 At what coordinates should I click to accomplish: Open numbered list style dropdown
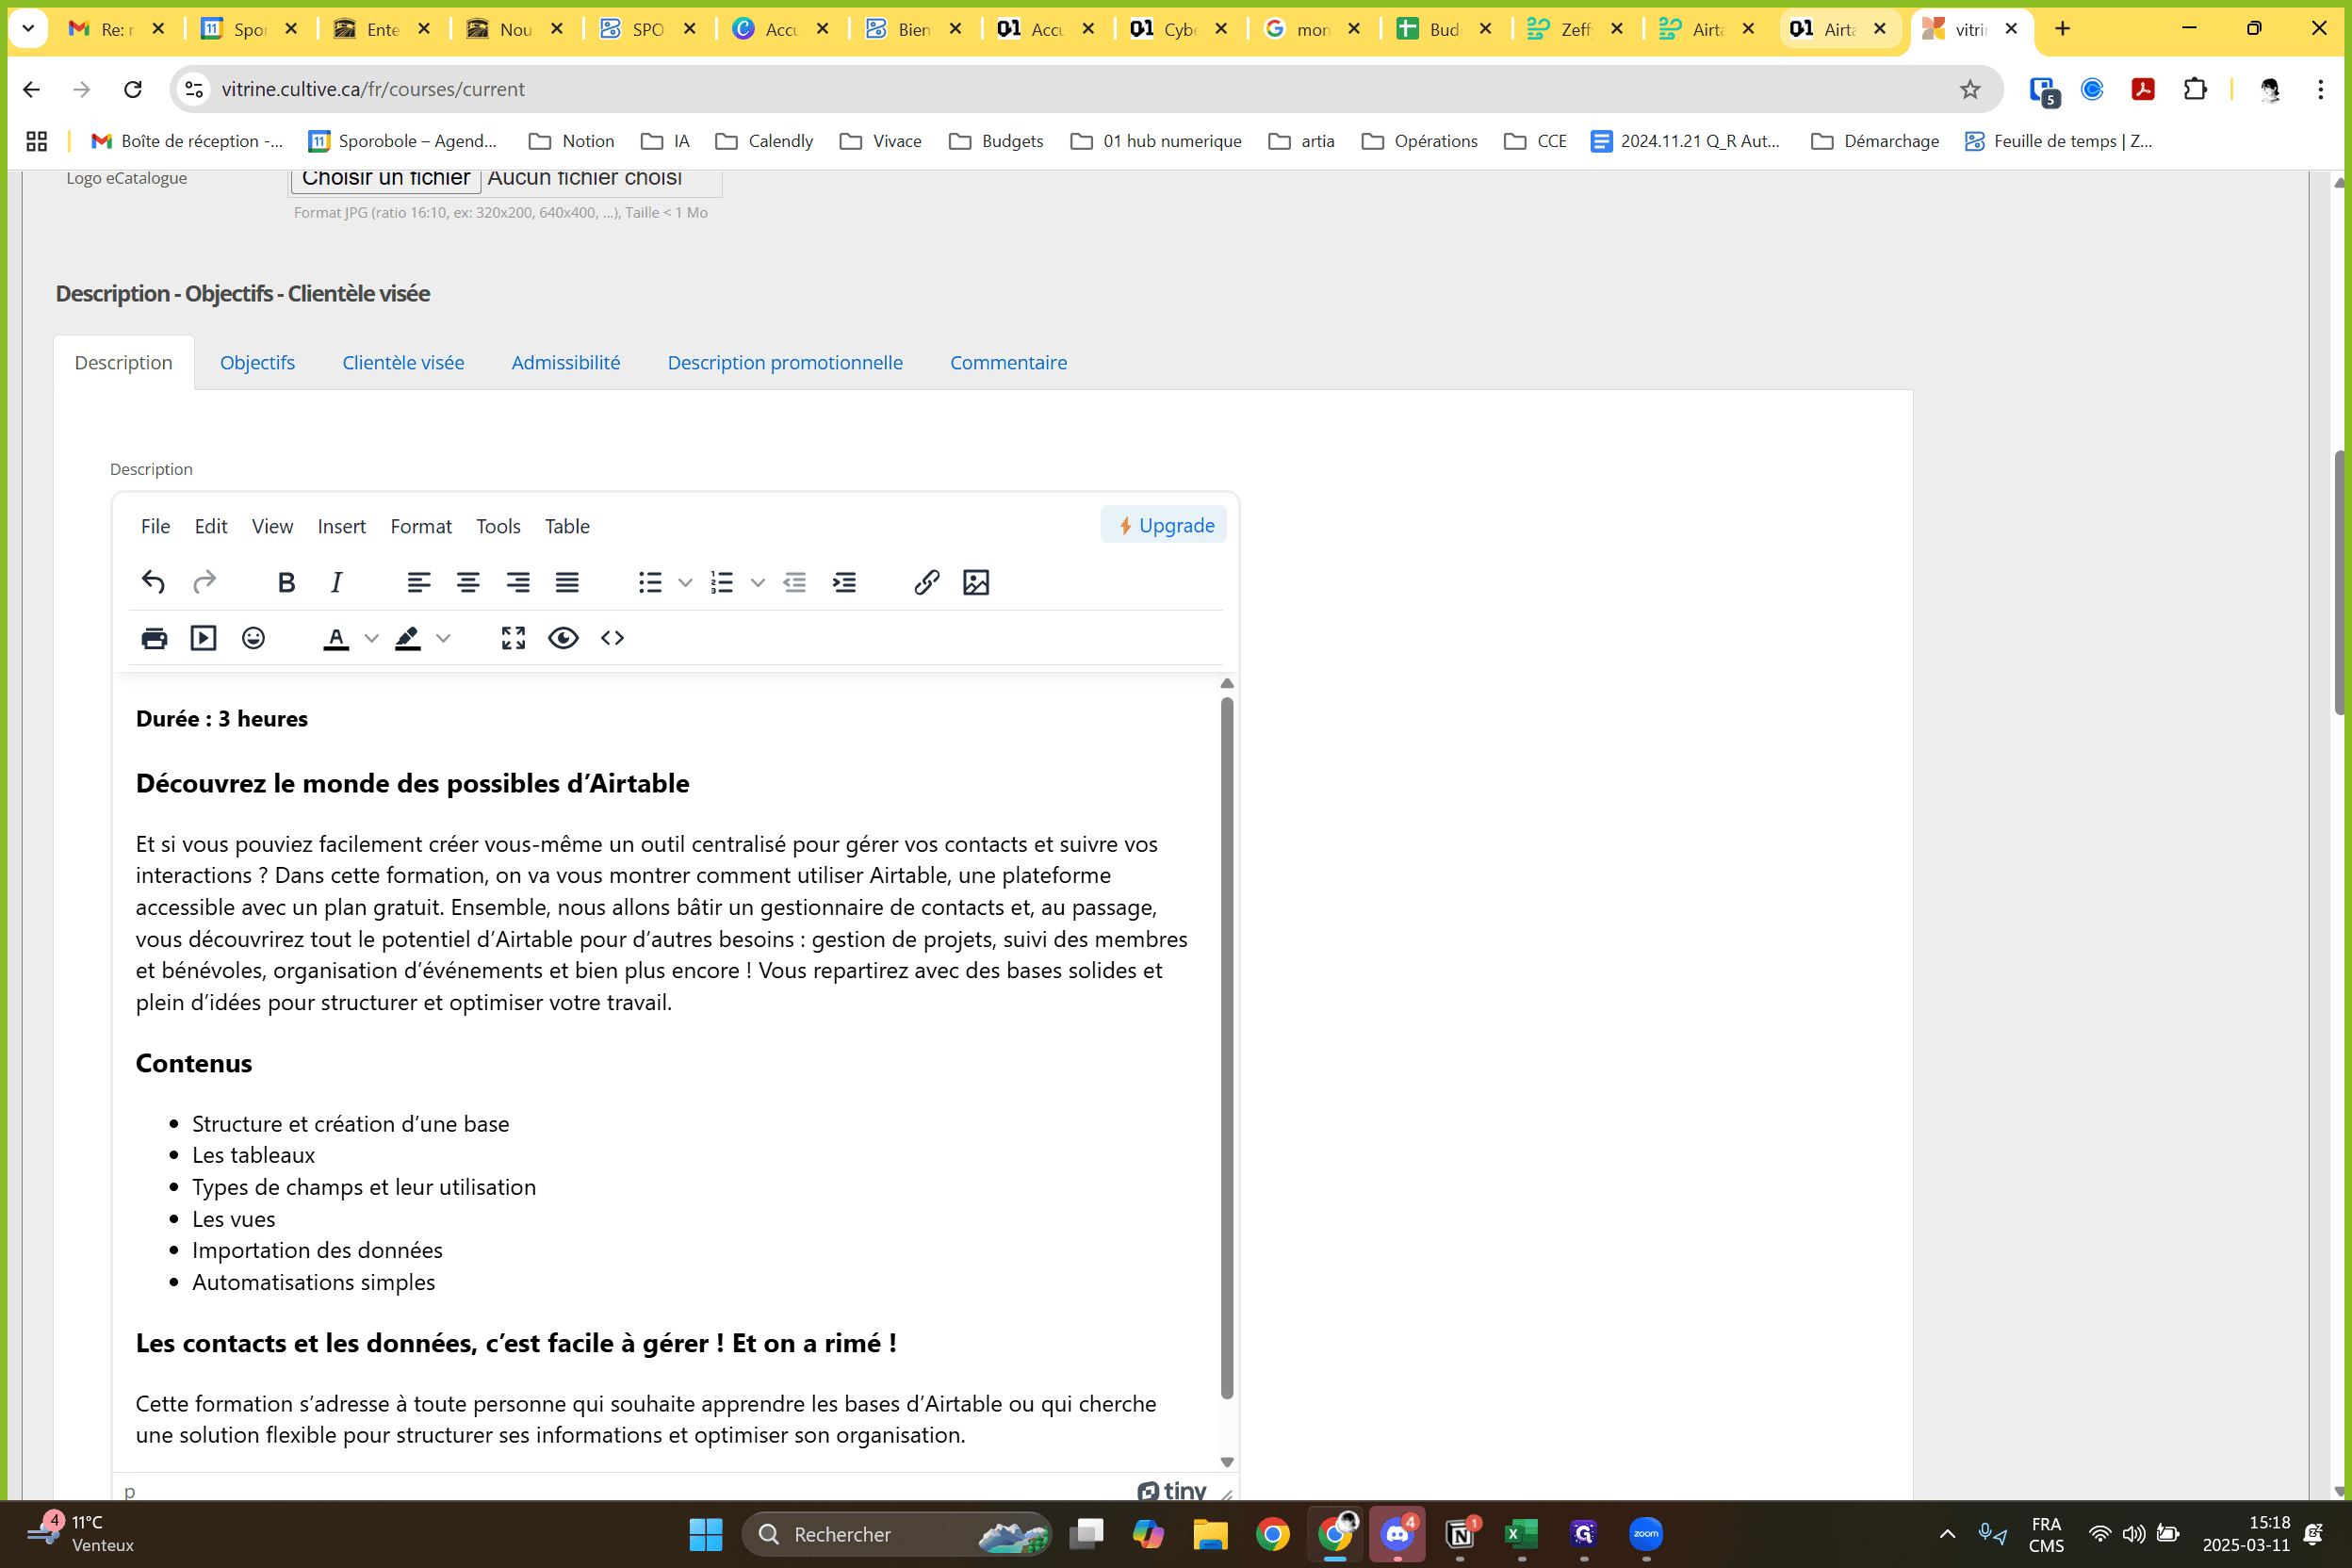click(x=757, y=582)
